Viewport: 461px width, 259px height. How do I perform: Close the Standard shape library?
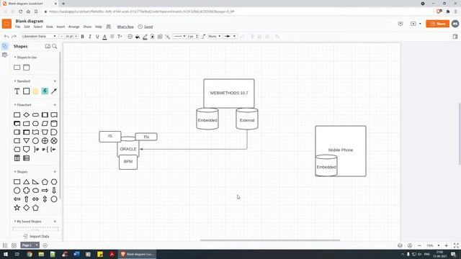(55, 81)
